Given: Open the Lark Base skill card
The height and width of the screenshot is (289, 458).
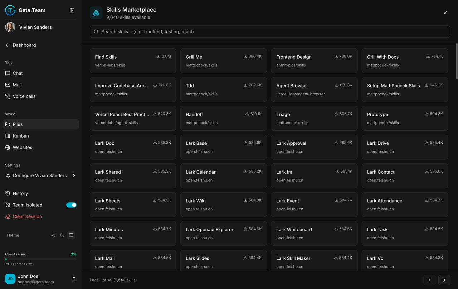Looking at the screenshot, I should coord(224,147).
